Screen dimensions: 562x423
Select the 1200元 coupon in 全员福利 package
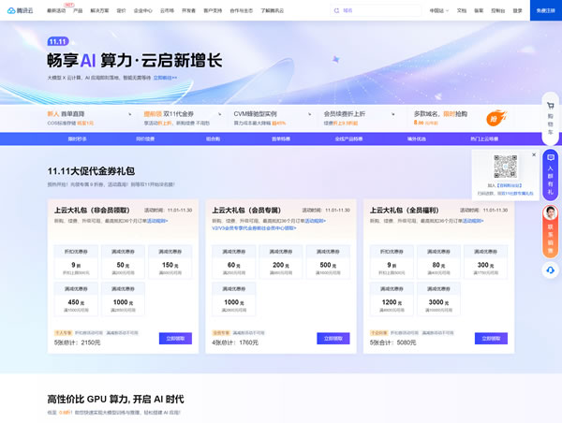392,299
